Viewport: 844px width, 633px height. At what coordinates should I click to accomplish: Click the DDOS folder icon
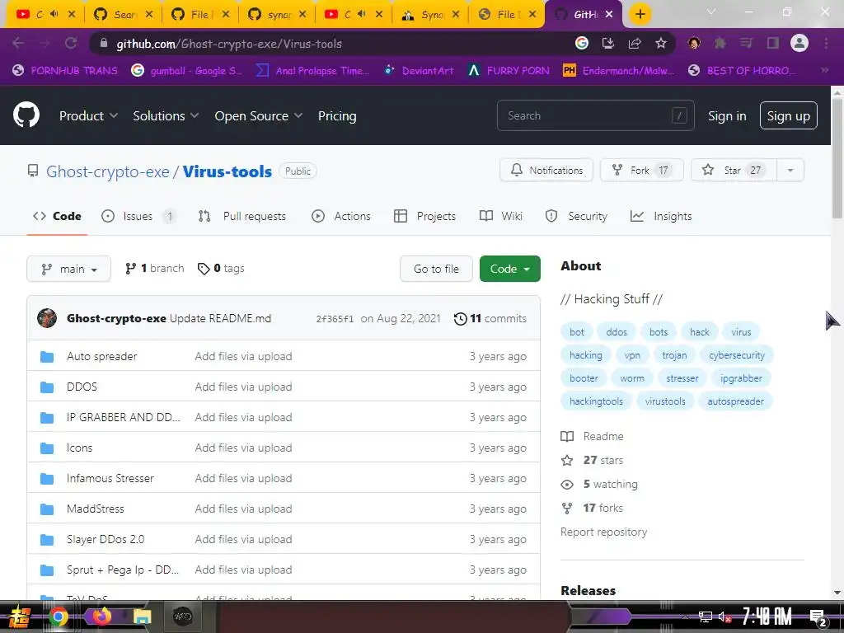(47, 387)
